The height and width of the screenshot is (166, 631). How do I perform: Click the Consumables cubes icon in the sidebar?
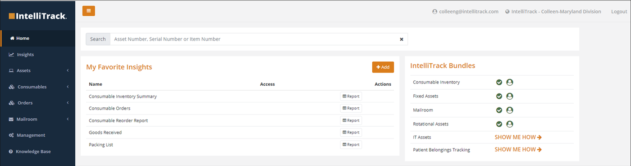[12, 87]
